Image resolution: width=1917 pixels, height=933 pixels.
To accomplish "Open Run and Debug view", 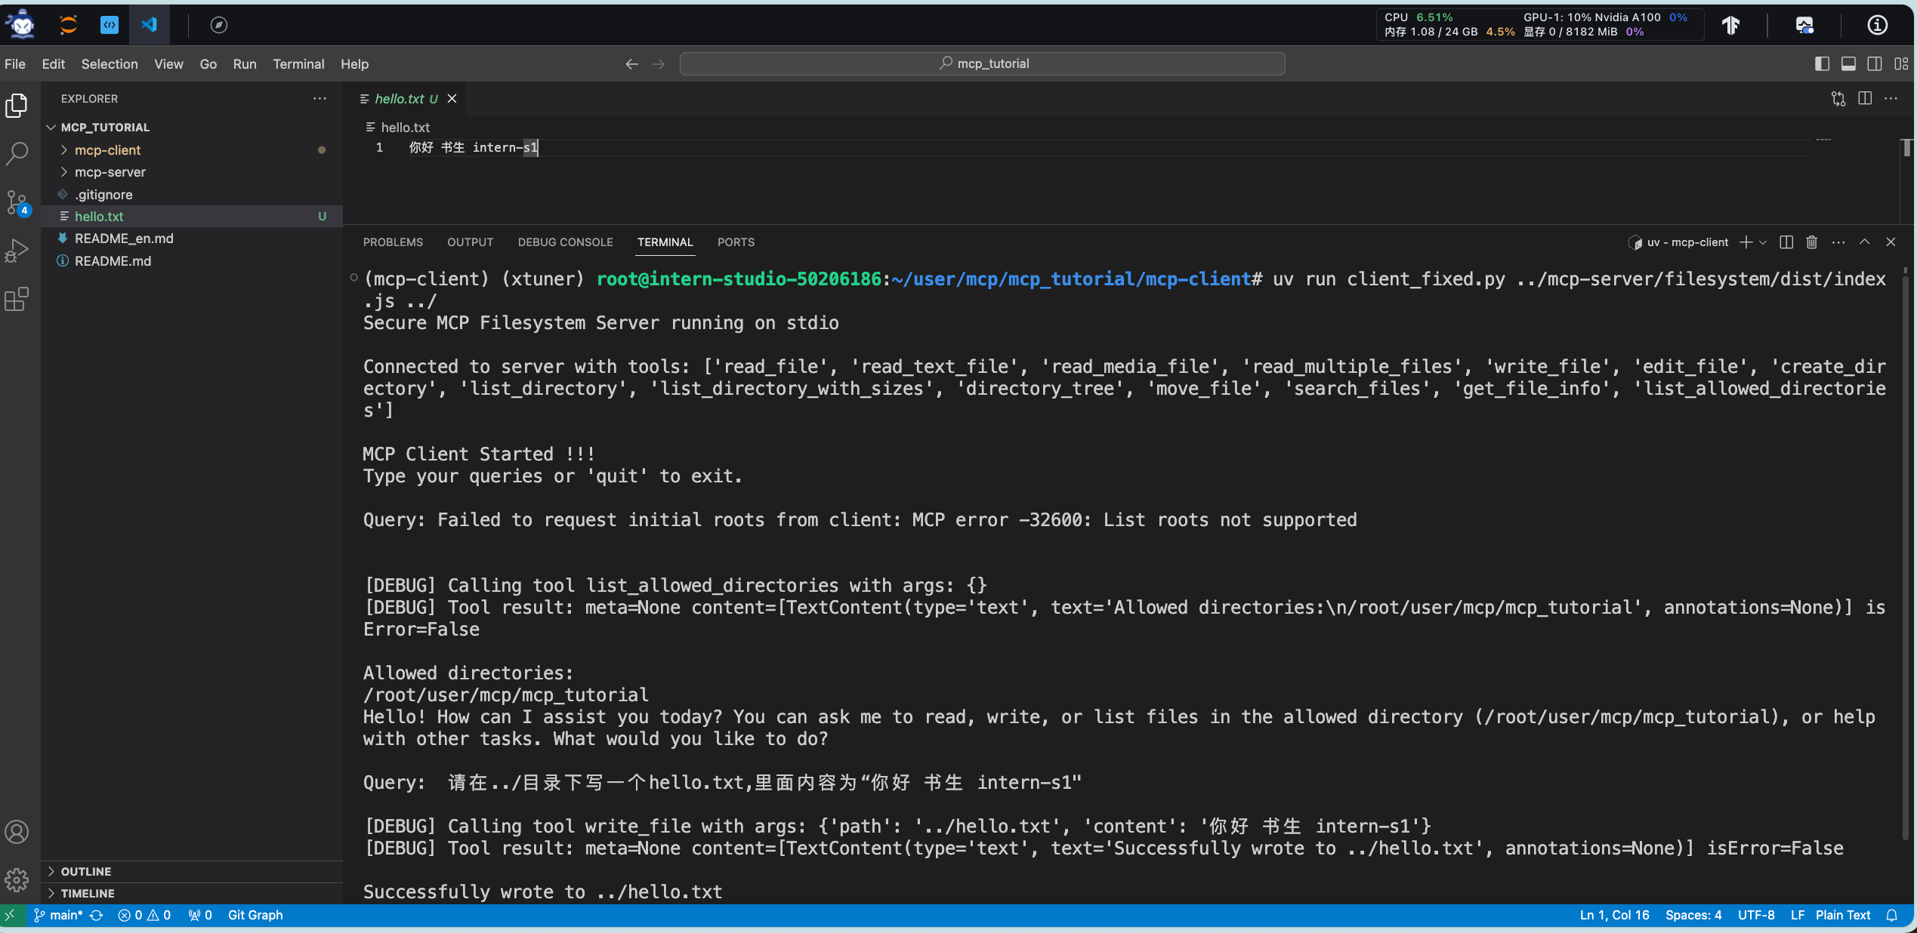I will coord(17,251).
